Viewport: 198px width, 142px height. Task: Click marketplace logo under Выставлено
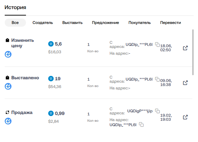click(x=8, y=86)
